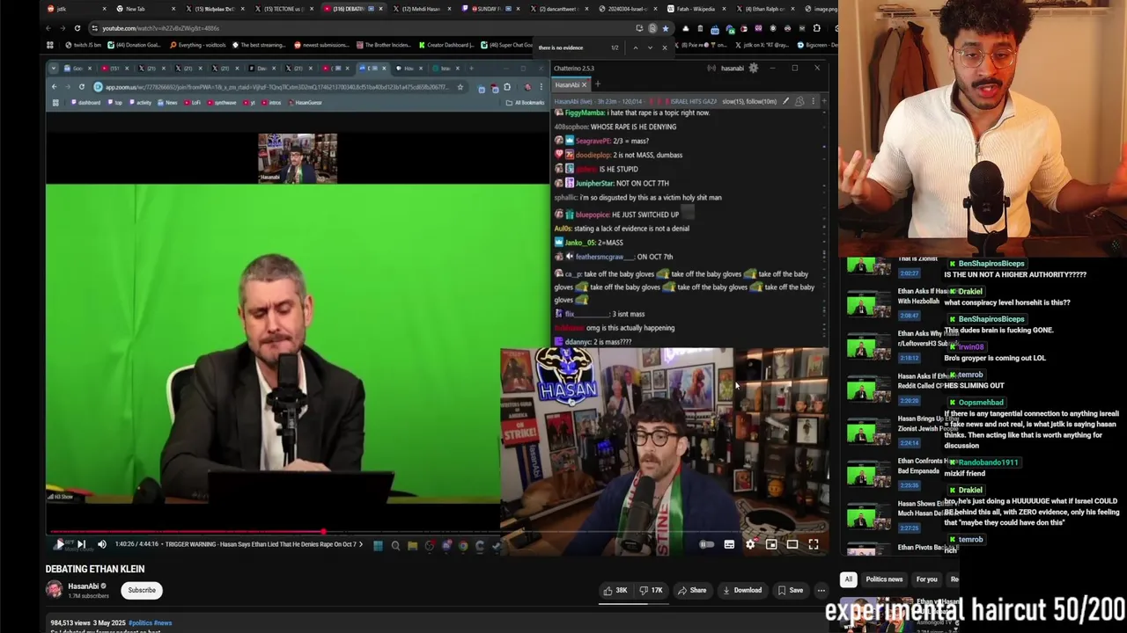This screenshot has height=633, width=1127.
Task: Open #news hashtag link
Action: 163,622
